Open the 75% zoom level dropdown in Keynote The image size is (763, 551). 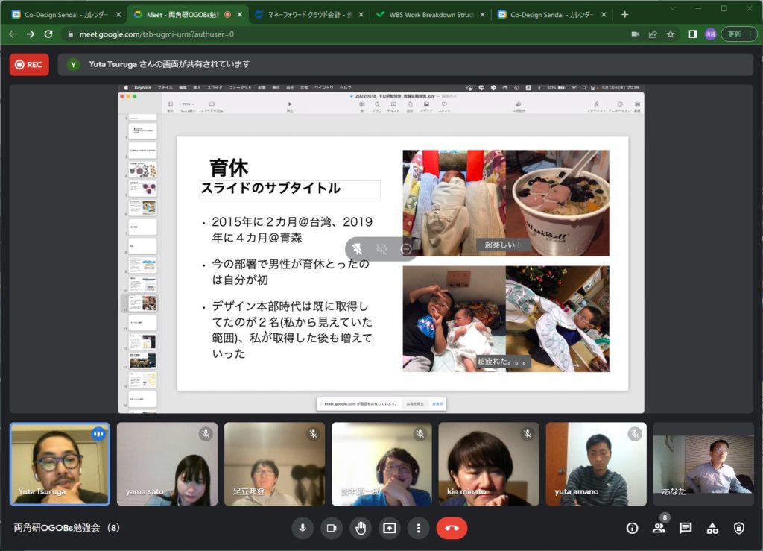point(186,104)
